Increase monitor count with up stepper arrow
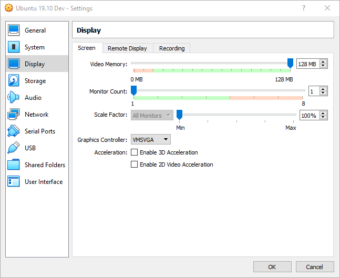340x278 pixels. point(323,89)
